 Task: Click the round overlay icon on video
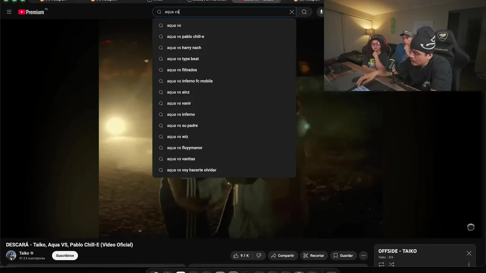click(x=471, y=227)
